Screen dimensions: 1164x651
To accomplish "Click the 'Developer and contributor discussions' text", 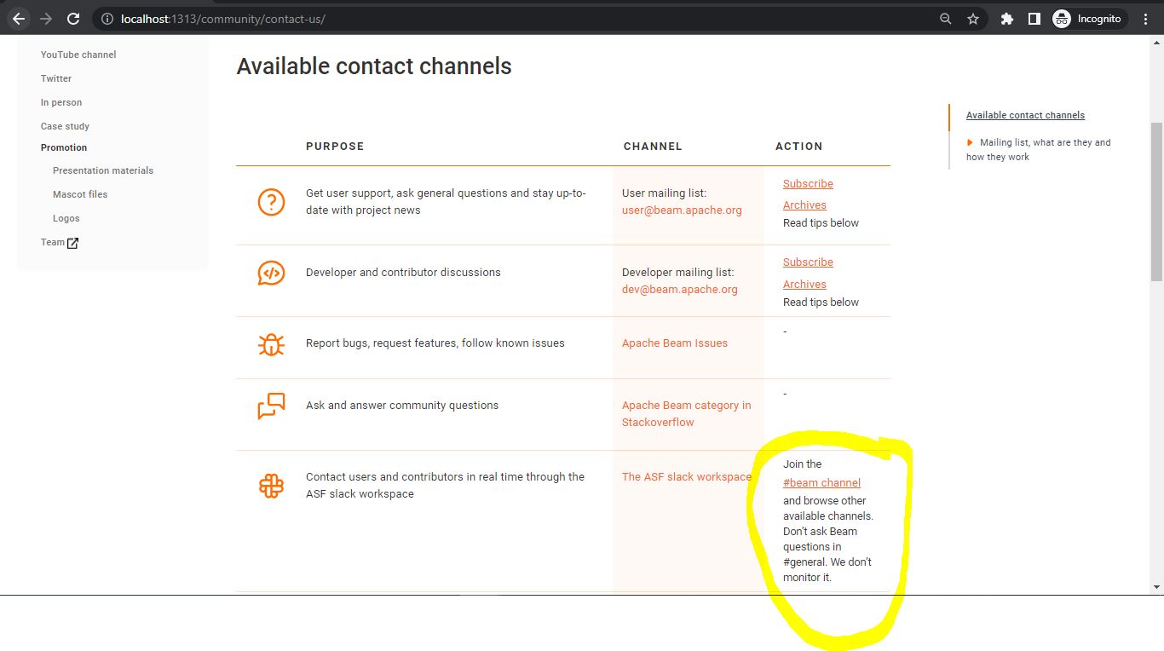I will coord(403,272).
